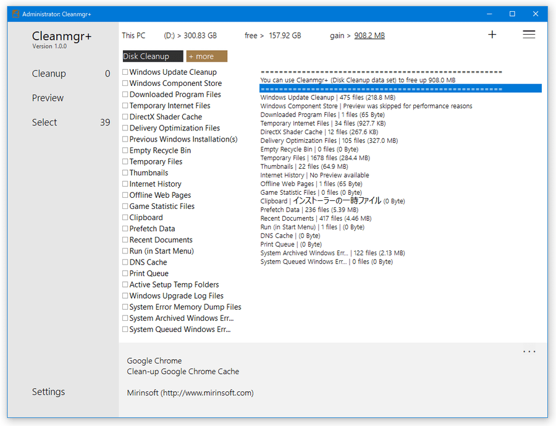The height and width of the screenshot is (426, 556).
Task: Open the + more tab
Action: [207, 56]
